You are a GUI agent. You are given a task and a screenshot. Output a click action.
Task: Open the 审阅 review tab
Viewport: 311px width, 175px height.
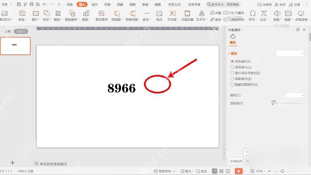145,4
